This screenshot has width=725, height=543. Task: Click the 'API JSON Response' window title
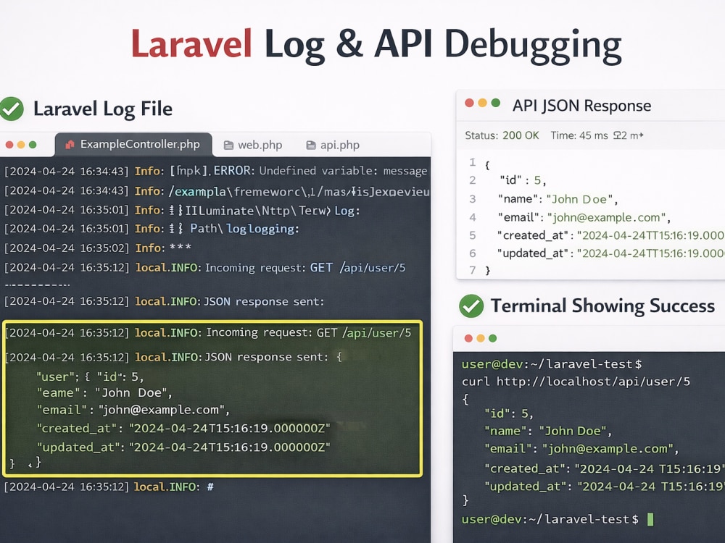[581, 106]
